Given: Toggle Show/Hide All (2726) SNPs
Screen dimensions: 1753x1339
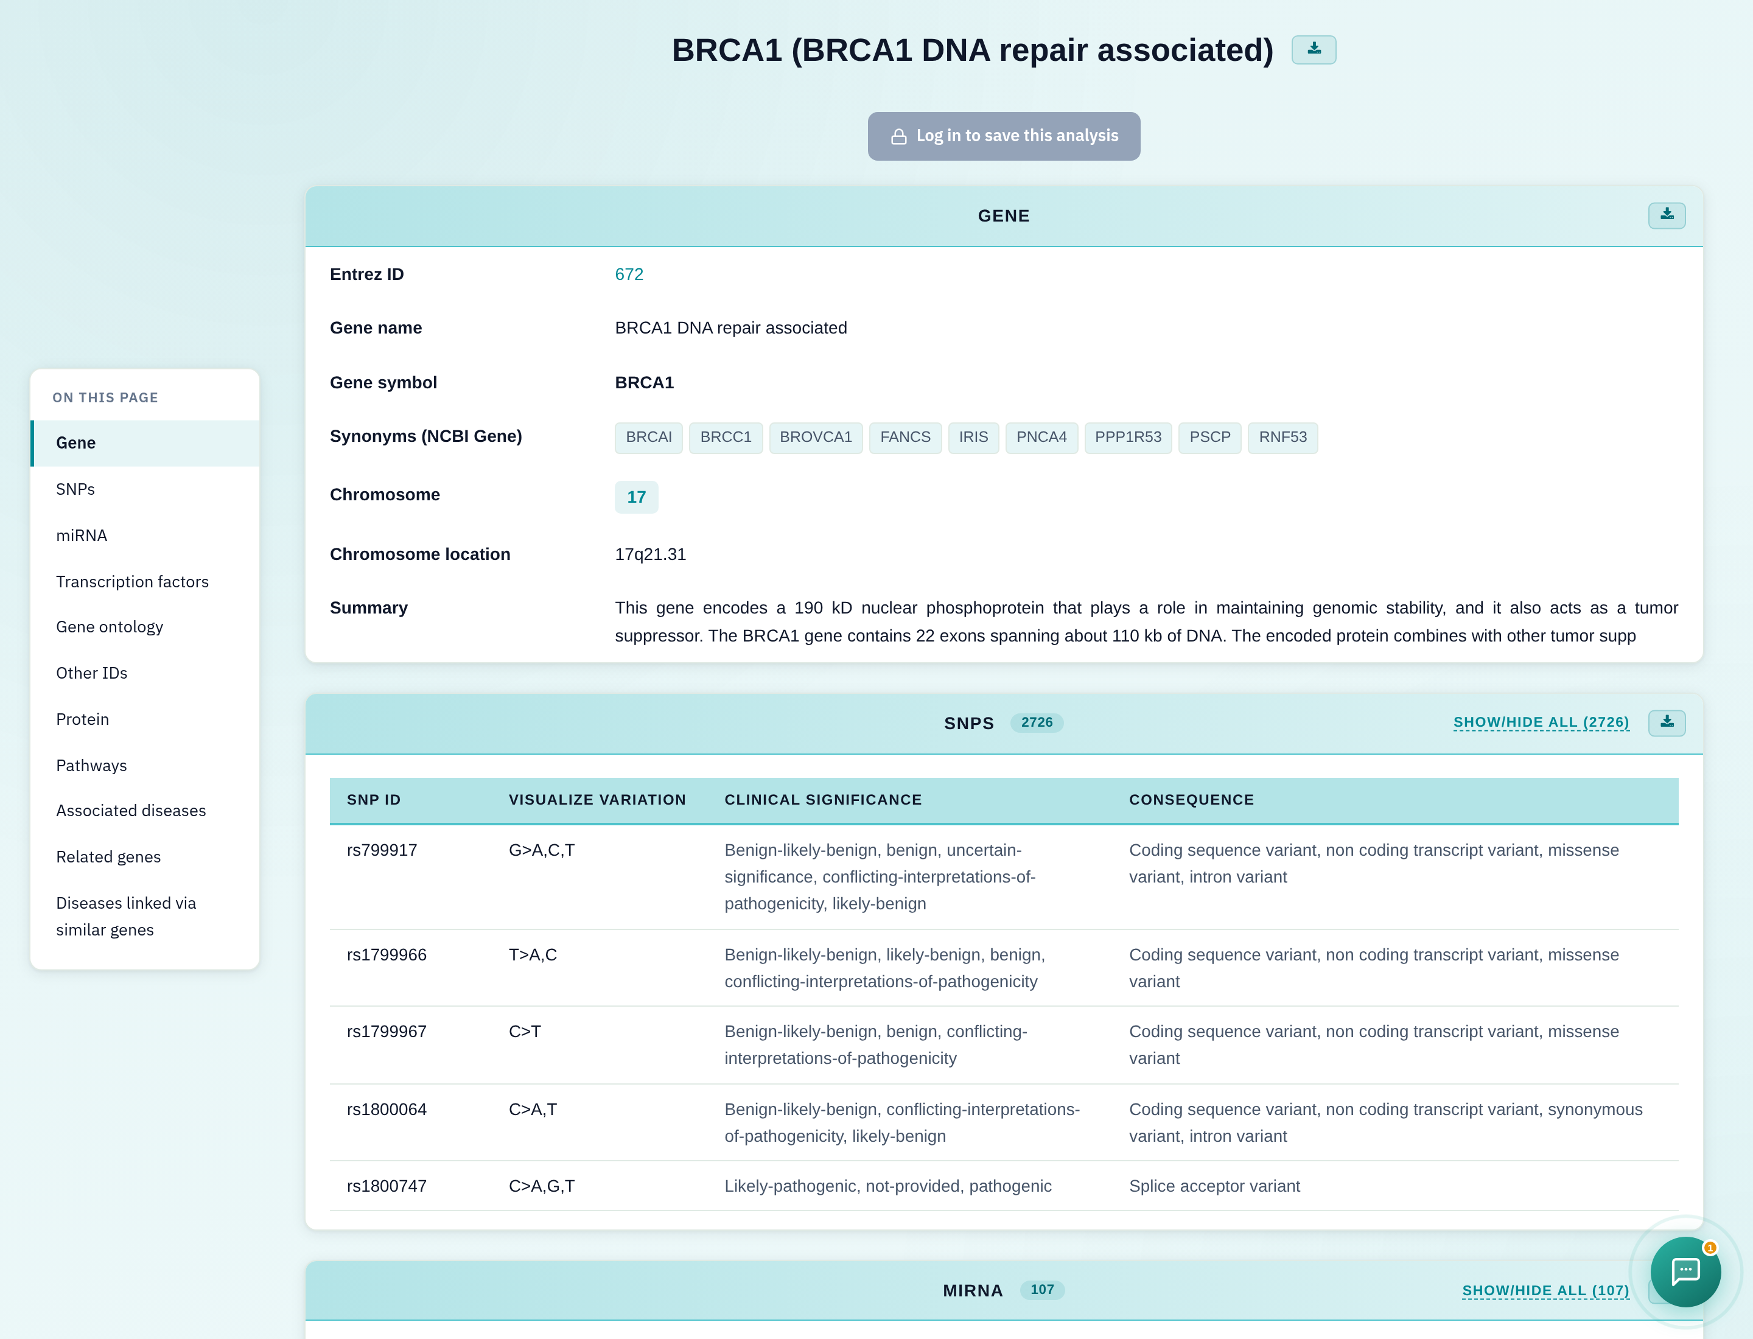Looking at the screenshot, I should (x=1541, y=722).
